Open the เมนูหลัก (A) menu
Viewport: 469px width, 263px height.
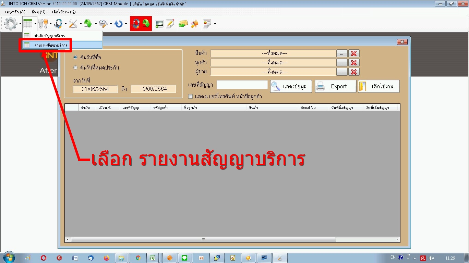tap(15, 12)
